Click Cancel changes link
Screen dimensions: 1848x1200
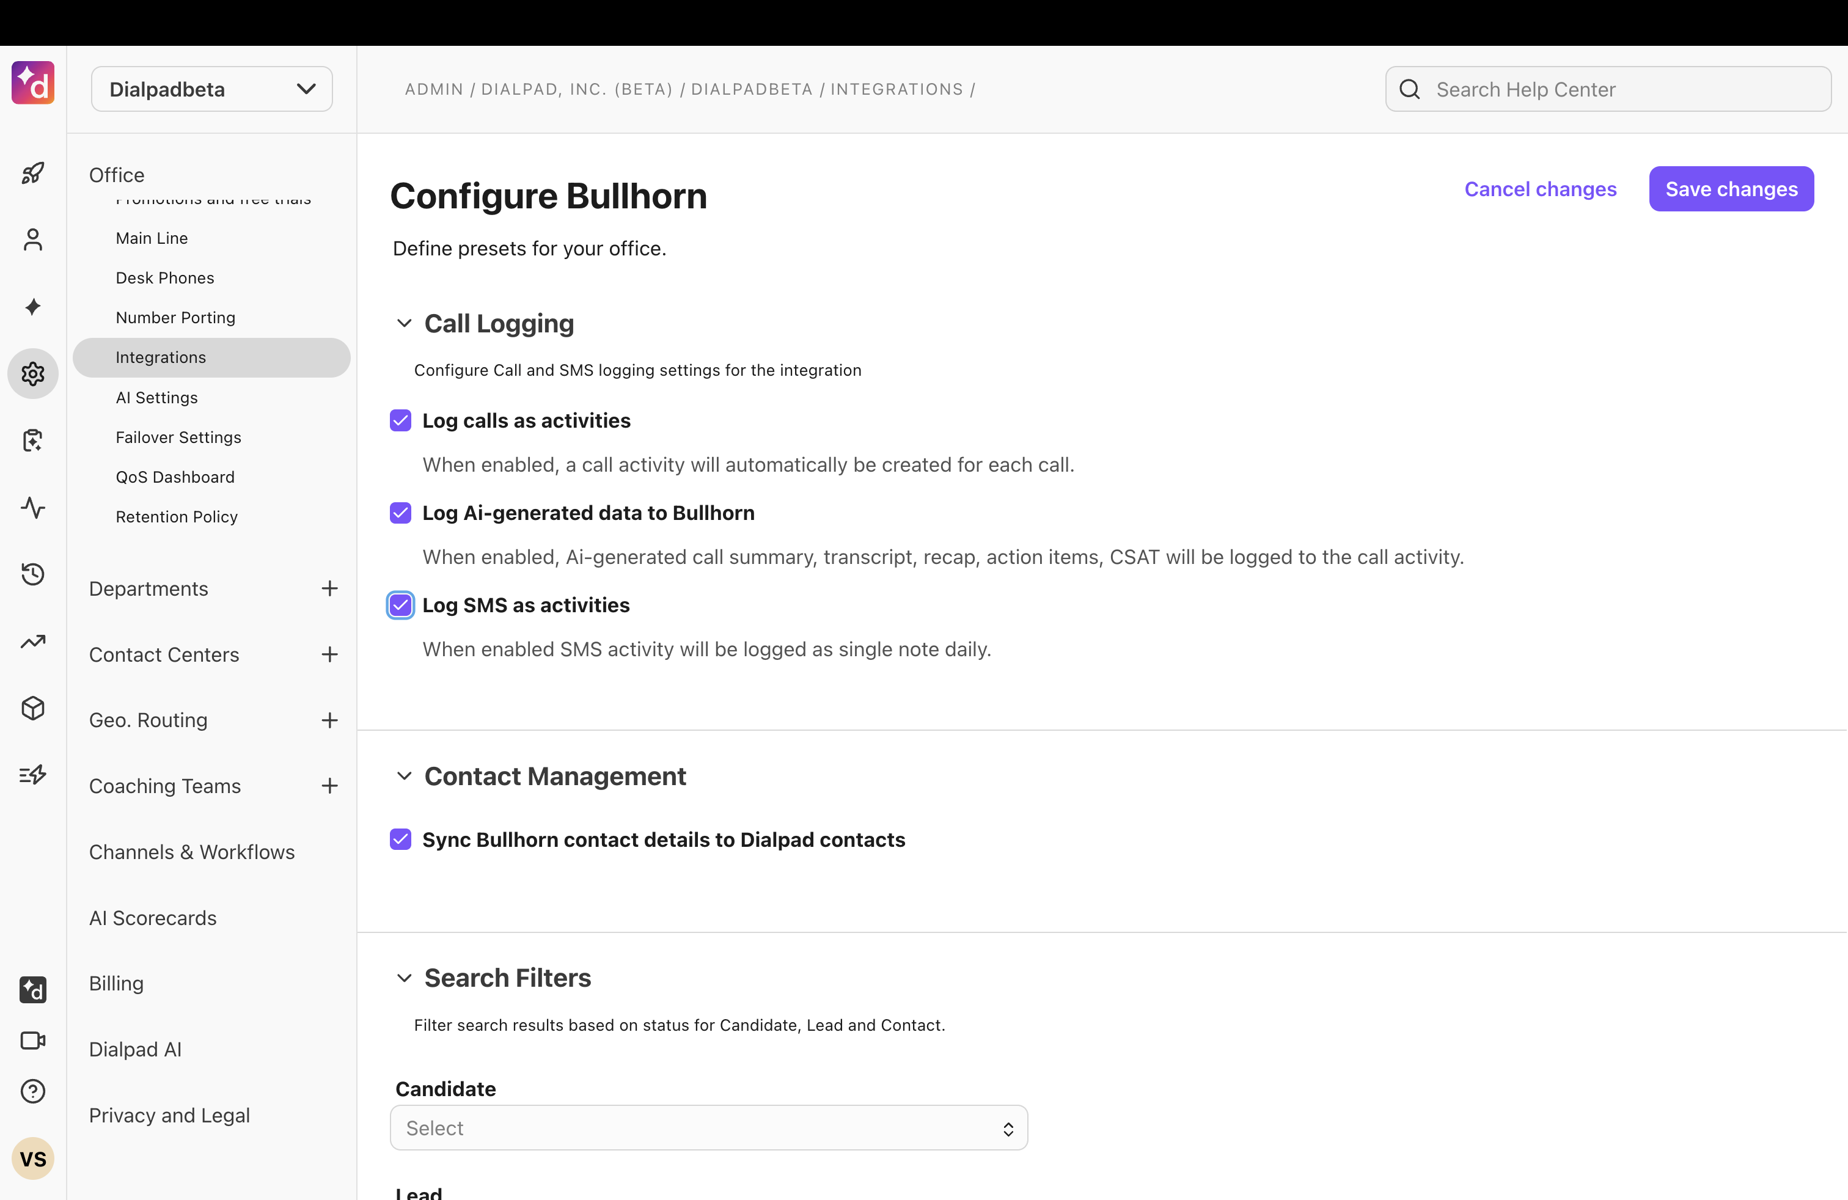point(1541,189)
